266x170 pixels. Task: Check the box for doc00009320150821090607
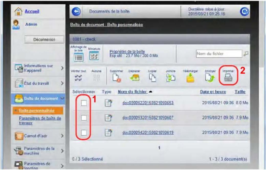pyautogui.click(x=84, y=118)
